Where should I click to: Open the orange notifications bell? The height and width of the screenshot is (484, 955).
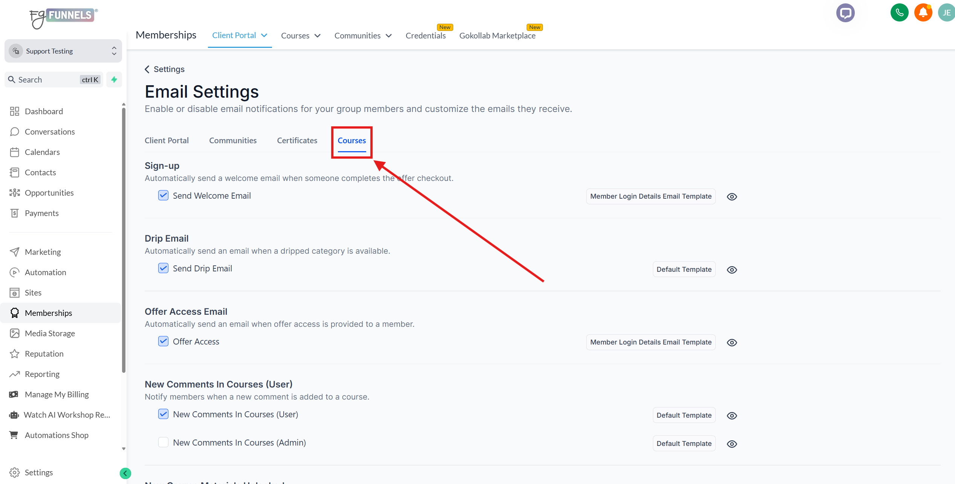pos(923,13)
